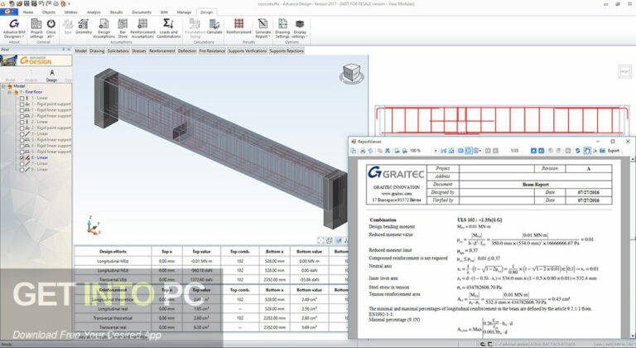Open Display settings in the ribbon
Screen dimensions: 636x348
pyautogui.click(x=300, y=27)
